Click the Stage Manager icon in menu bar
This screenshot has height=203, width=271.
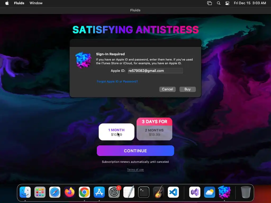[x=209, y=3]
